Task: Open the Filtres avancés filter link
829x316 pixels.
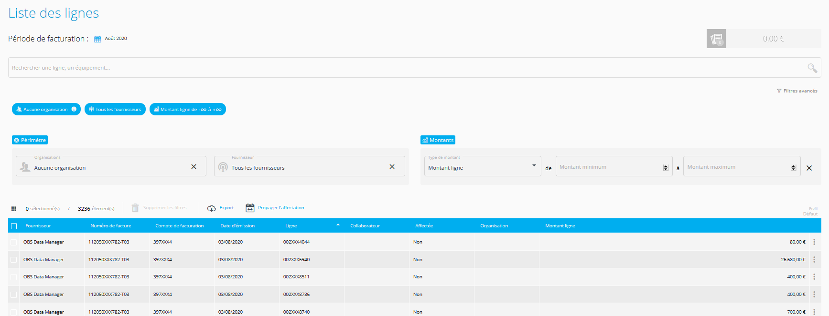Action: pyautogui.click(x=797, y=91)
